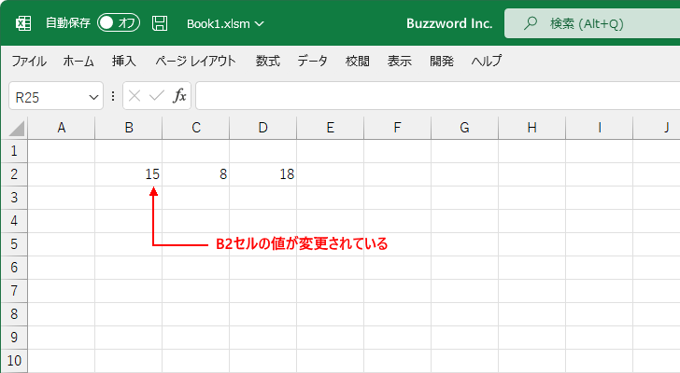
Task: Select row 8 header
Action: pos(14,314)
